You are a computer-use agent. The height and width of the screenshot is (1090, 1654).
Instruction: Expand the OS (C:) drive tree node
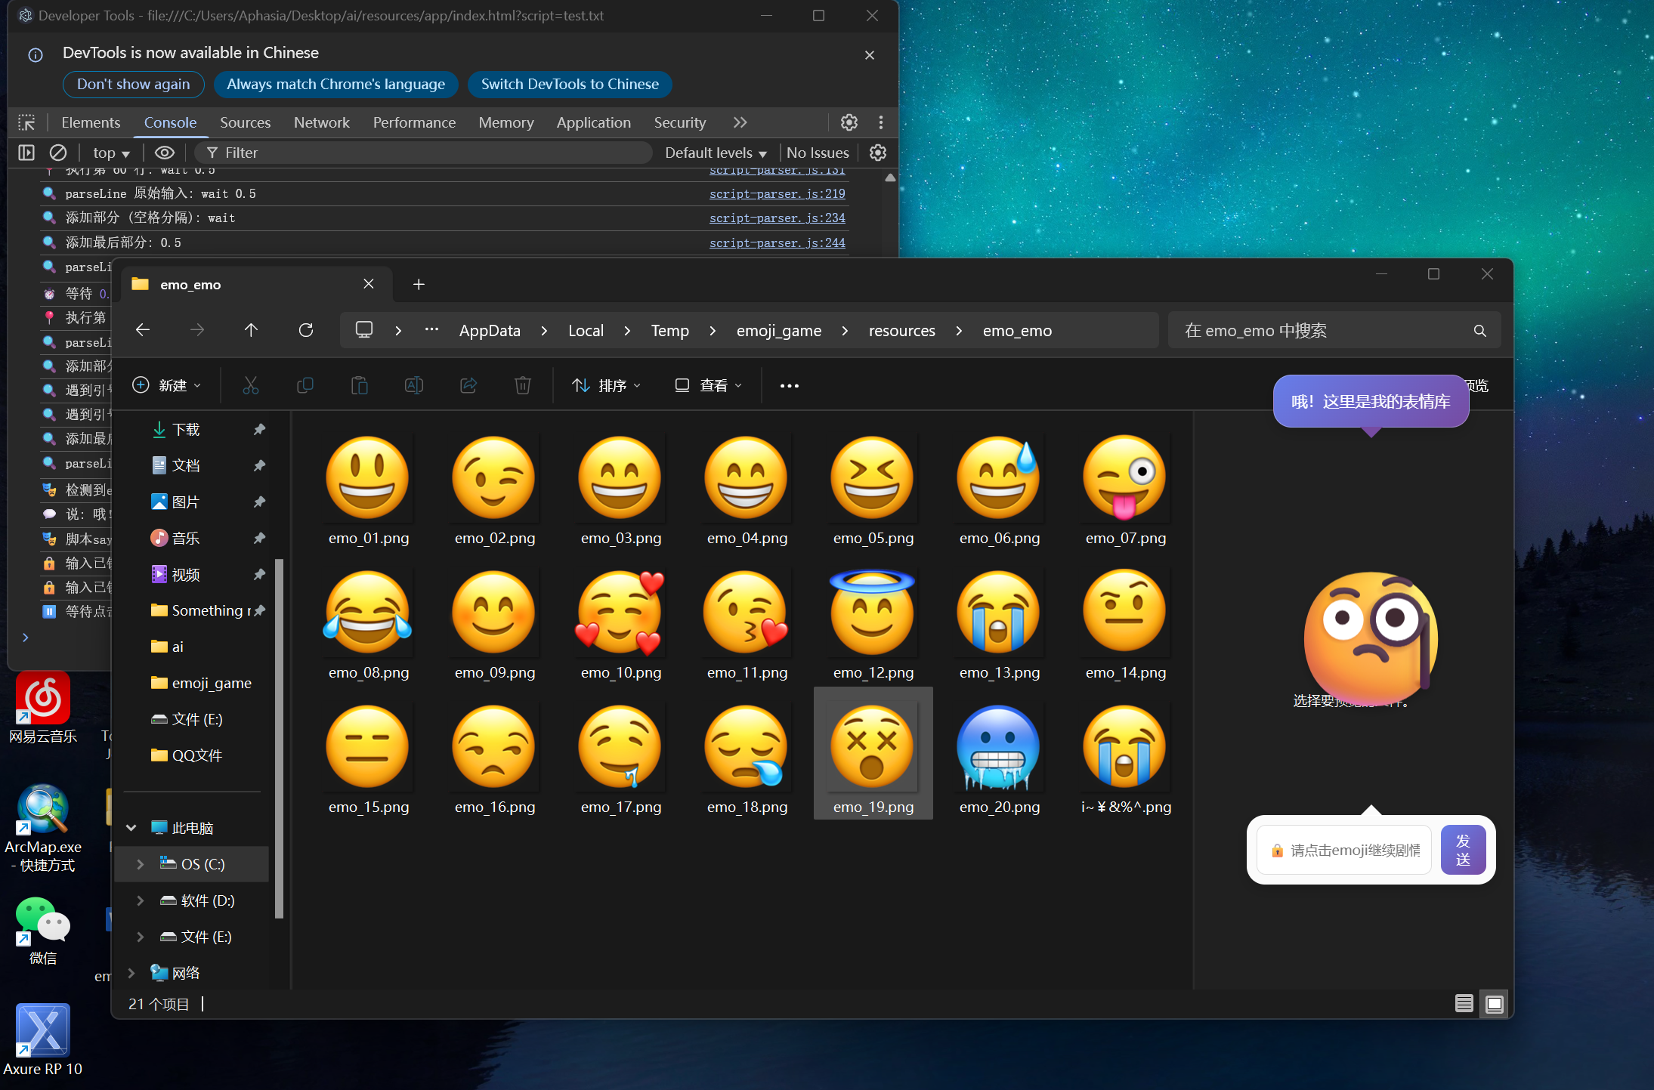[x=141, y=864]
